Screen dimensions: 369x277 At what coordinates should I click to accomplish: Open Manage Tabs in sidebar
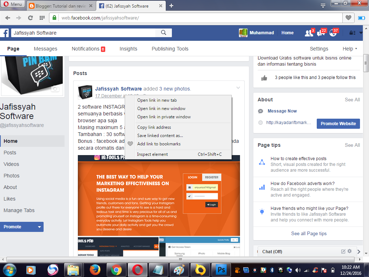click(19, 210)
